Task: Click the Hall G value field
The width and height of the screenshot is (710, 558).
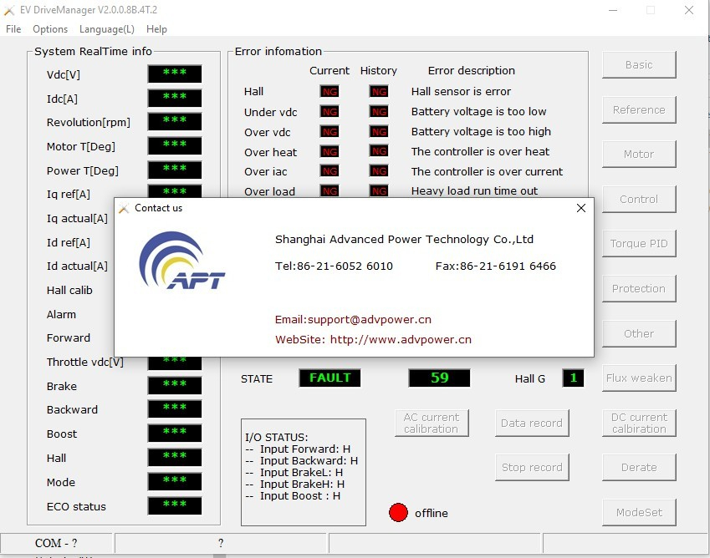Action: pos(573,378)
